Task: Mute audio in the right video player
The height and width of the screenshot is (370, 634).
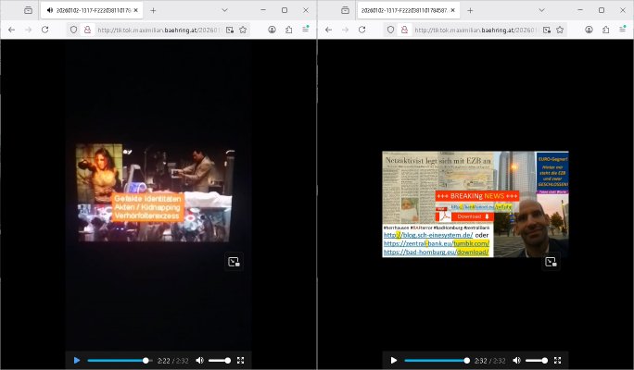Action: tap(516, 360)
